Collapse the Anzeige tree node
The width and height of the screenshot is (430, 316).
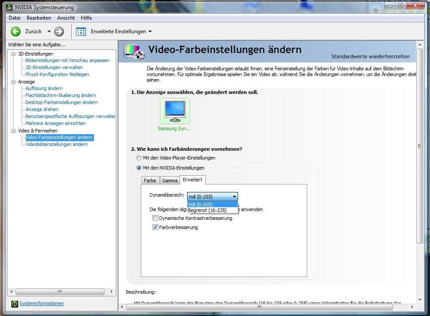[x=13, y=82]
